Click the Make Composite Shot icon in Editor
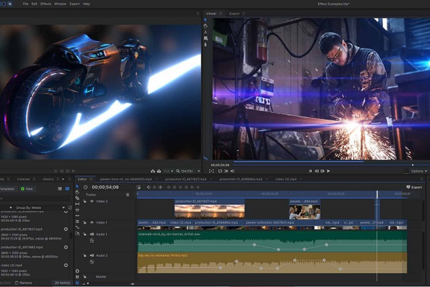Screen dimensions: 430x287 [138, 187]
